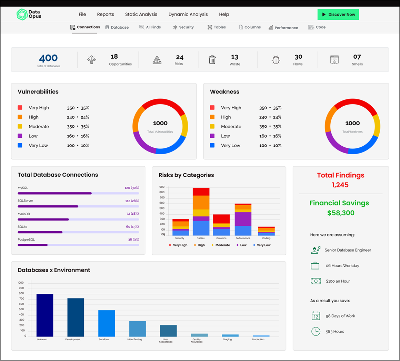
Task: Click the Vulnerabilities High orange swatch
Action: pyautogui.click(x=20, y=117)
